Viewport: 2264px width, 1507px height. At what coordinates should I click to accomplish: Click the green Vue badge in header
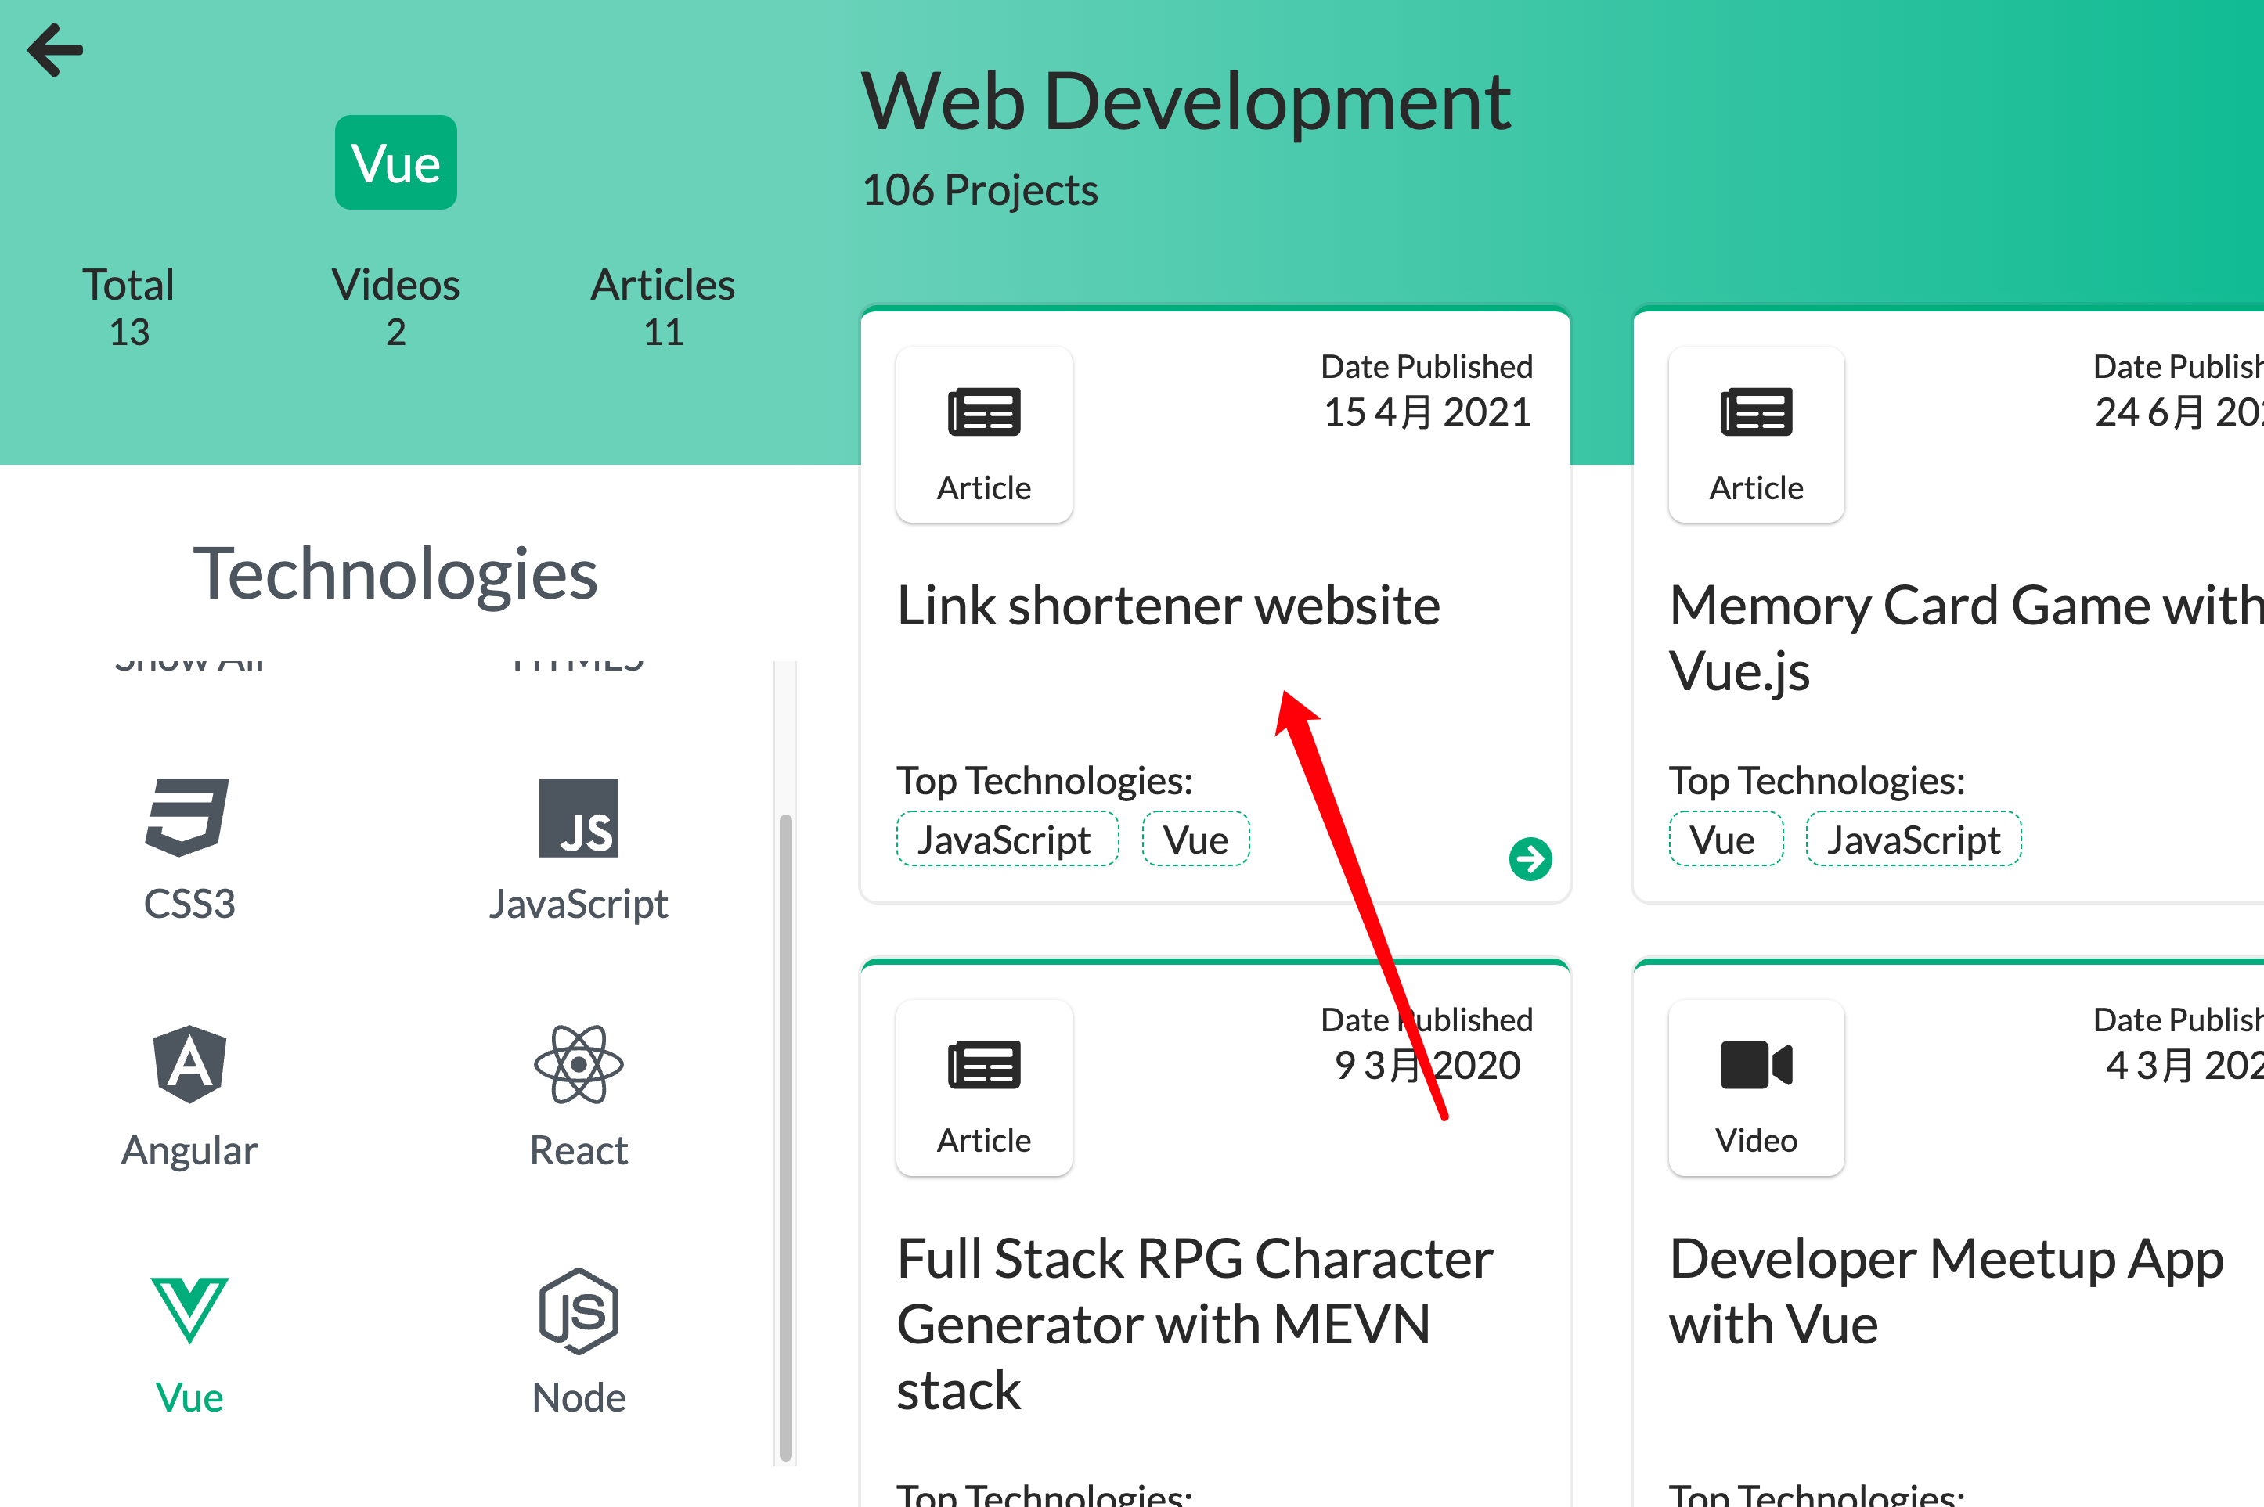[395, 163]
